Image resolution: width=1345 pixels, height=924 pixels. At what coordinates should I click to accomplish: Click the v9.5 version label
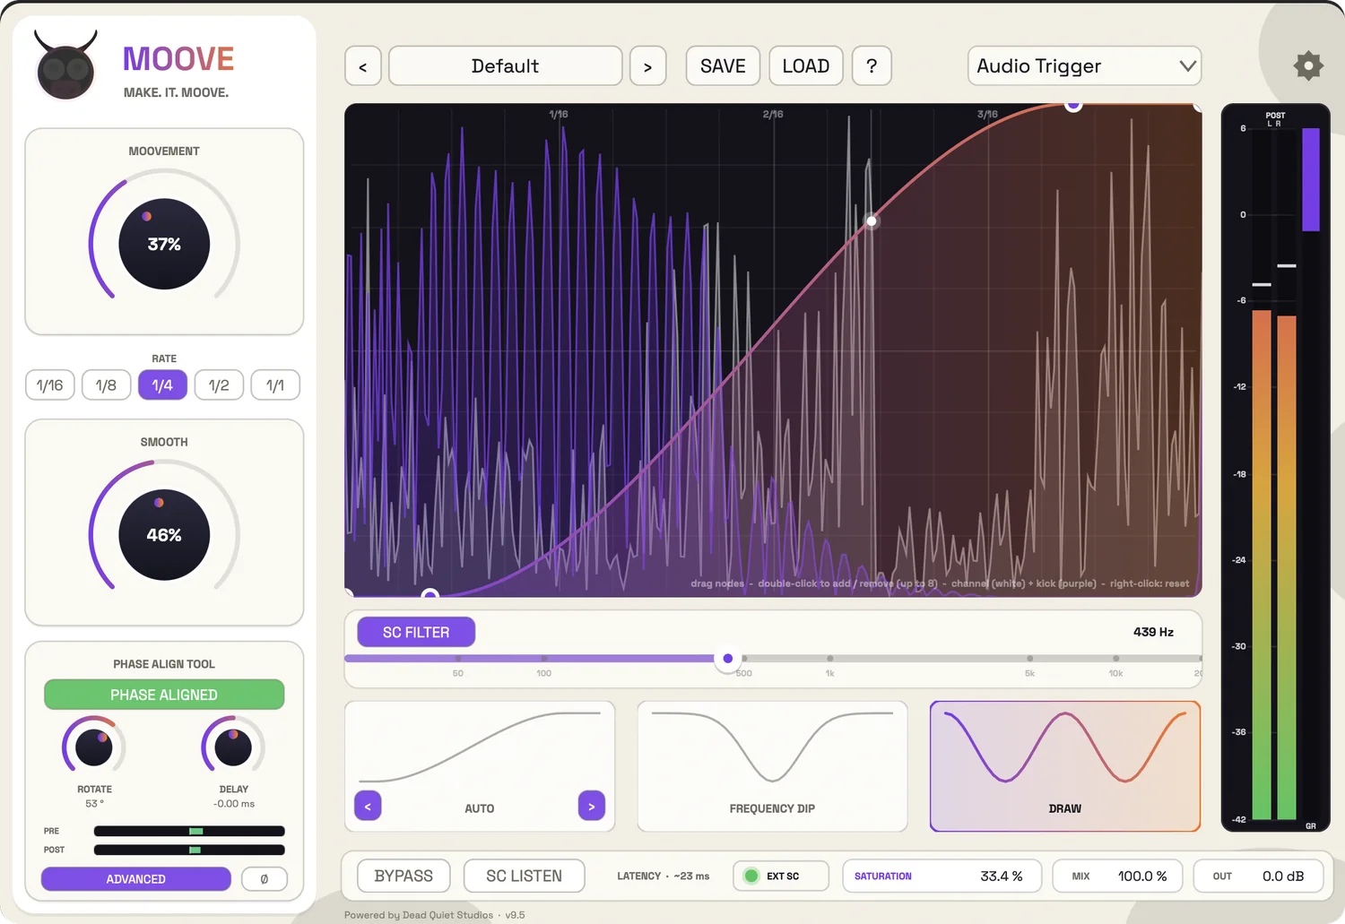pyautogui.click(x=515, y=915)
